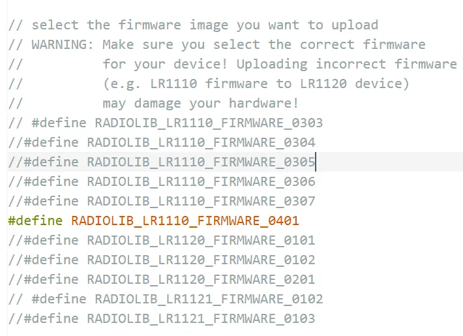Click the RADIOLIB_LR1120_FIRMWARE_0101 define line
463x336 pixels.
(x=162, y=240)
